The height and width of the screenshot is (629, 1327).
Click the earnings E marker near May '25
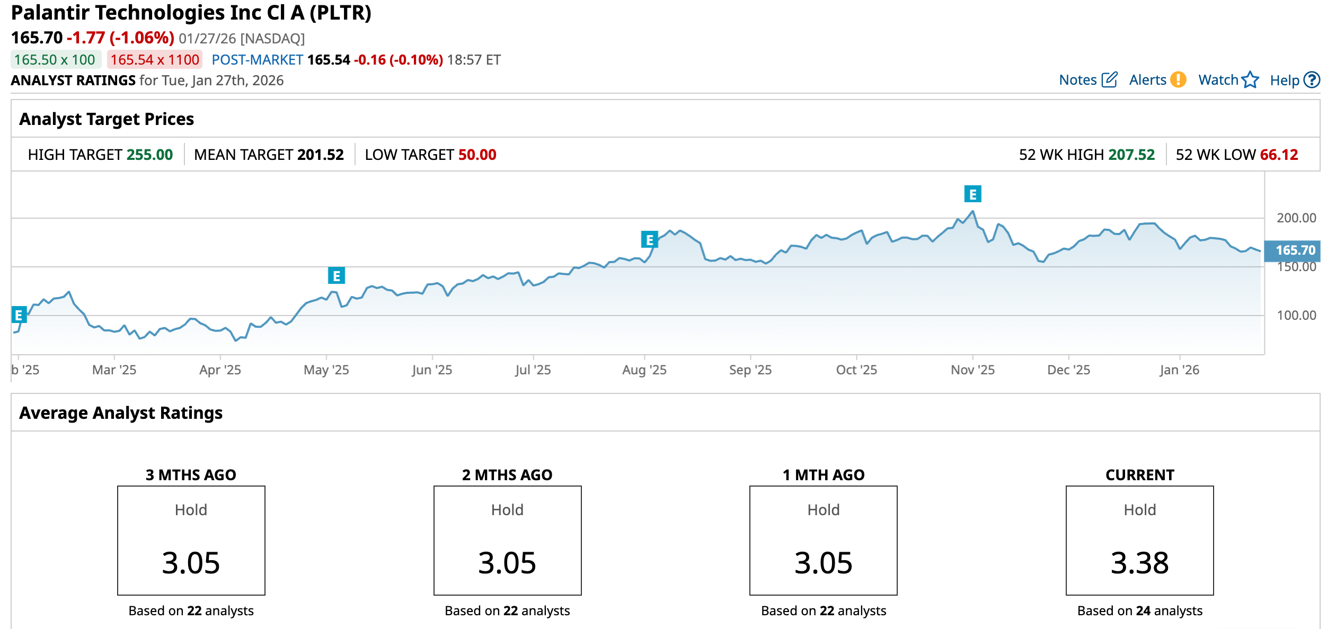pyautogui.click(x=336, y=276)
